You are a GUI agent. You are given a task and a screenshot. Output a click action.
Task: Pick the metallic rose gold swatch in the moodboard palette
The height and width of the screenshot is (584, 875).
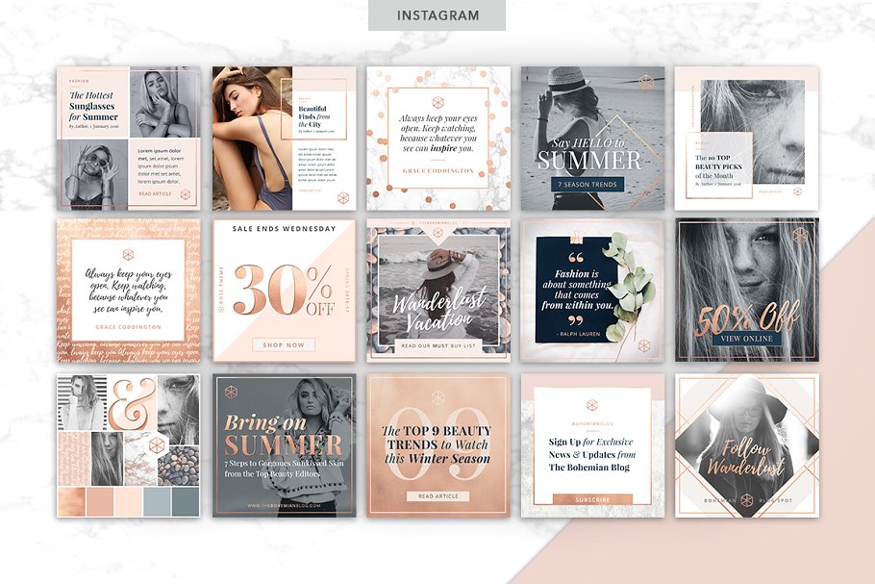(x=72, y=502)
